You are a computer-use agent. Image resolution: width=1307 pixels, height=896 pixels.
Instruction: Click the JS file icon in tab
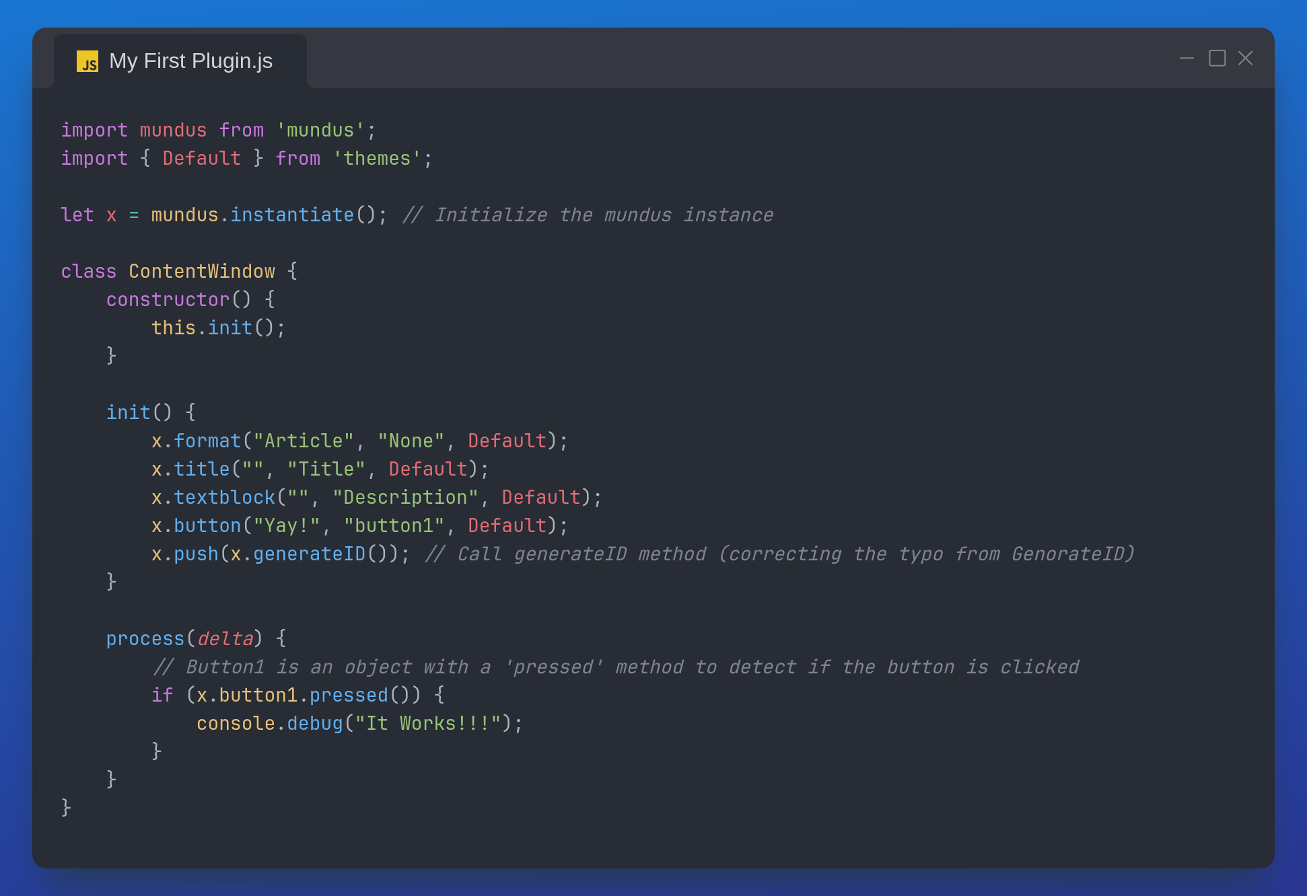(x=87, y=61)
